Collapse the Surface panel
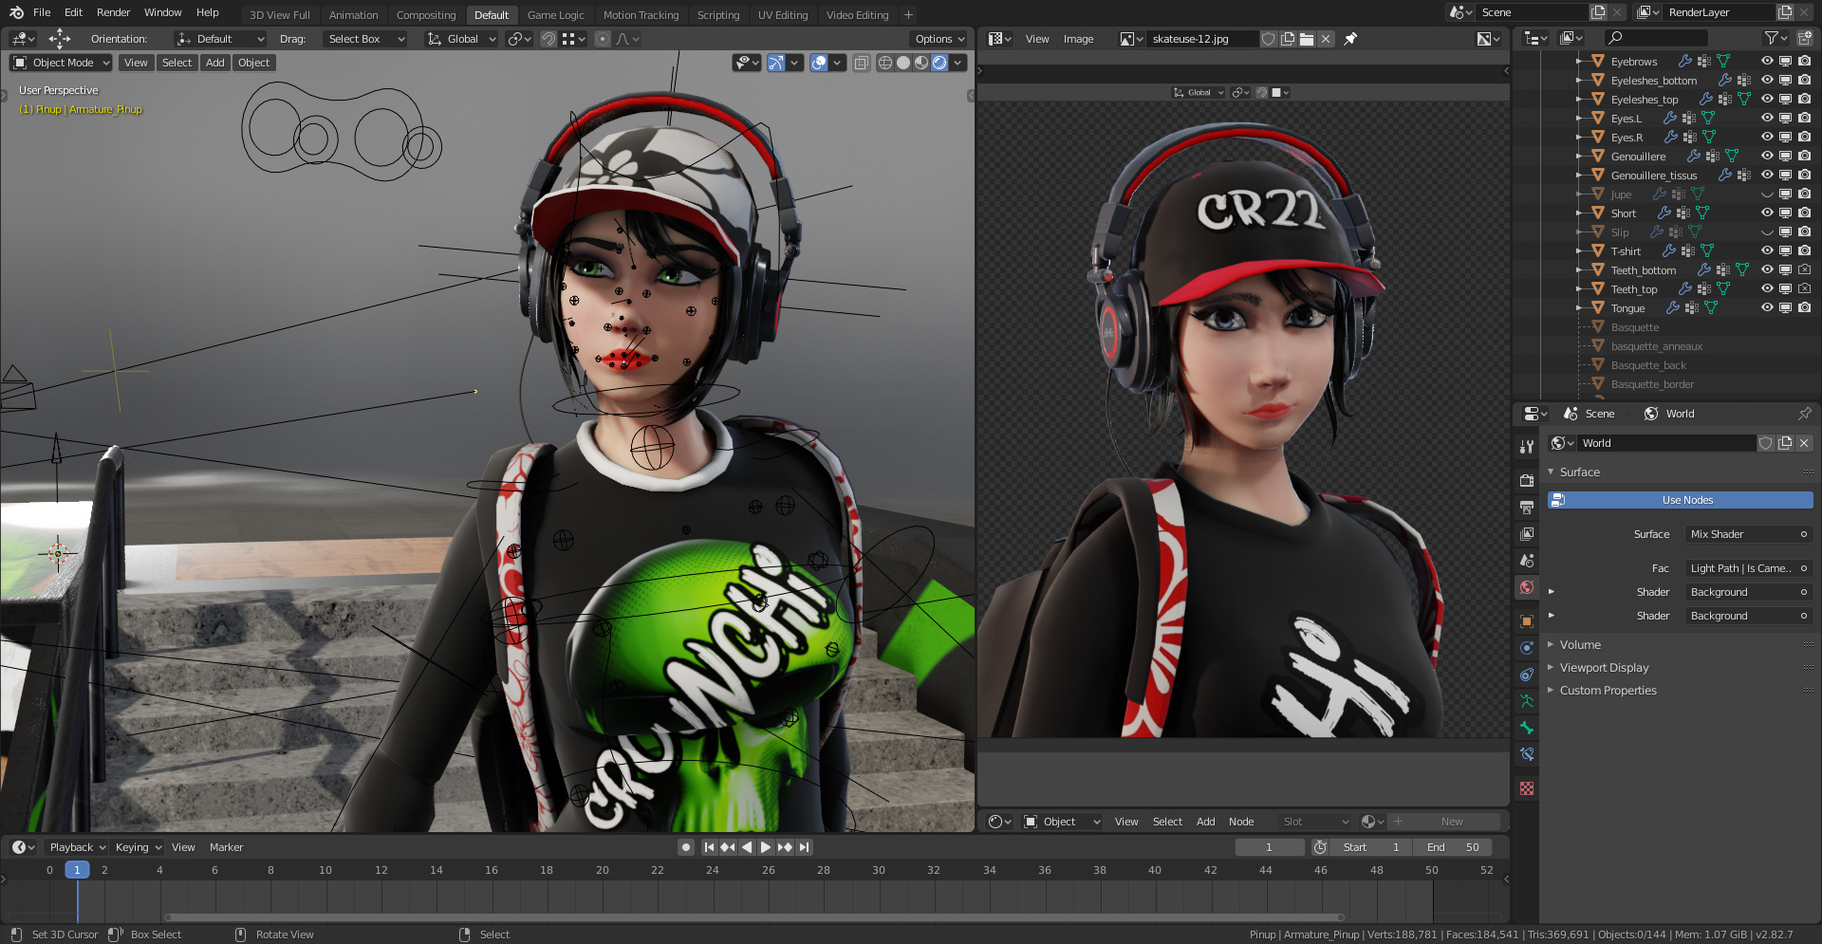Screen dimensions: 1822x944 [x=1579, y=472]
